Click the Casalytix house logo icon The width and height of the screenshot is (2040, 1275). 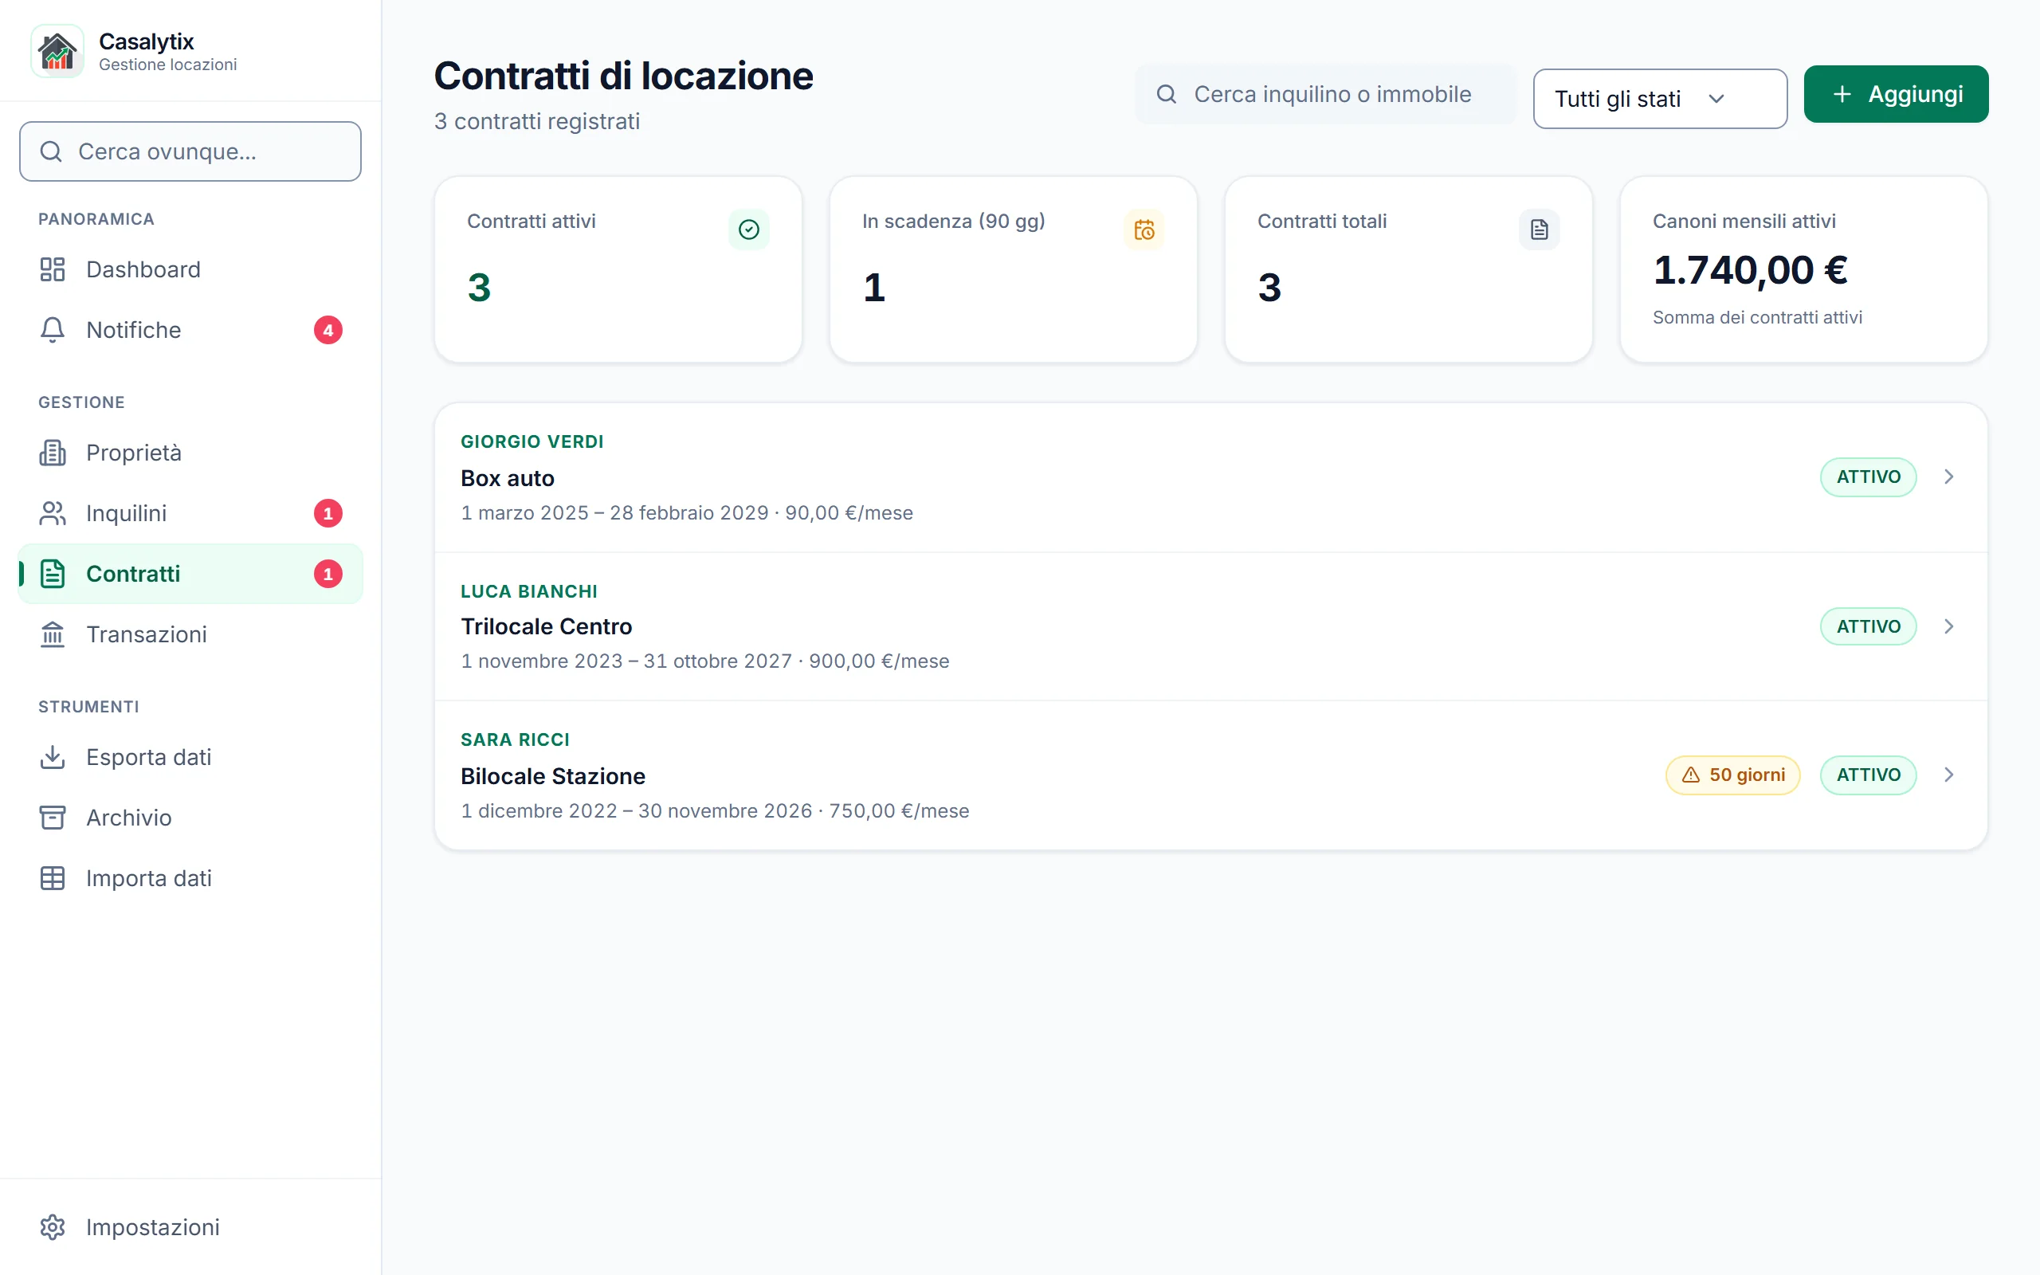[x=57, y=52]
